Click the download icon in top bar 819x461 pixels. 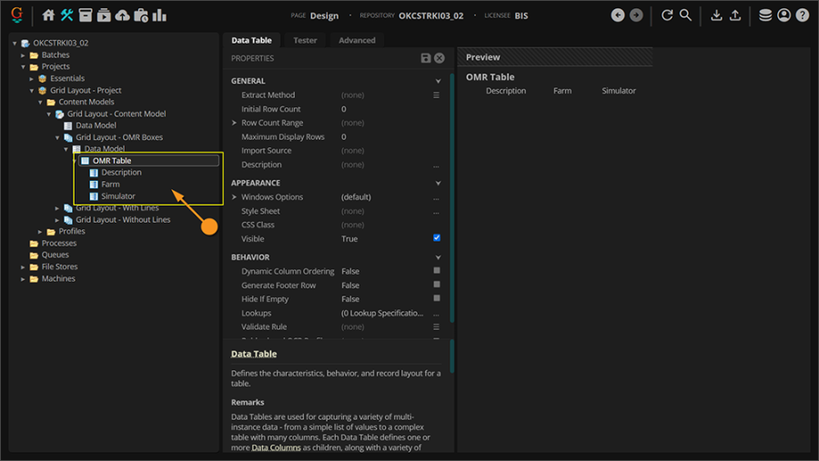click(716, 15)
